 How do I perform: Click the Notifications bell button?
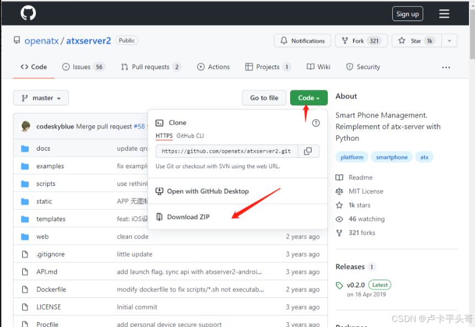pyautogui.click(x=302, y=41)
